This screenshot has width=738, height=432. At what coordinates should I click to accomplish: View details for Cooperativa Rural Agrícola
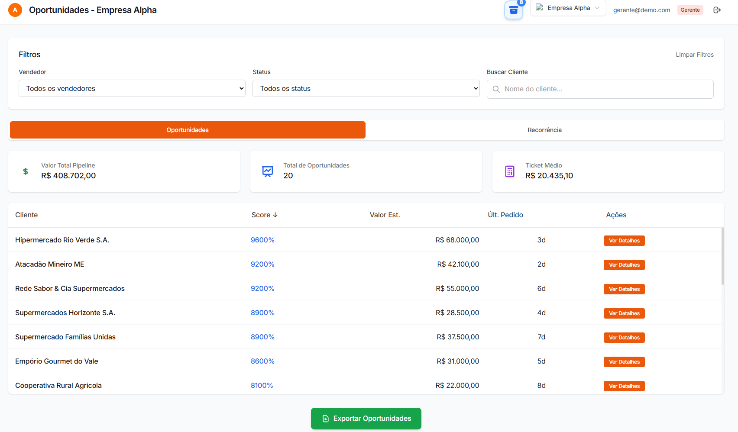click(624, 386)
